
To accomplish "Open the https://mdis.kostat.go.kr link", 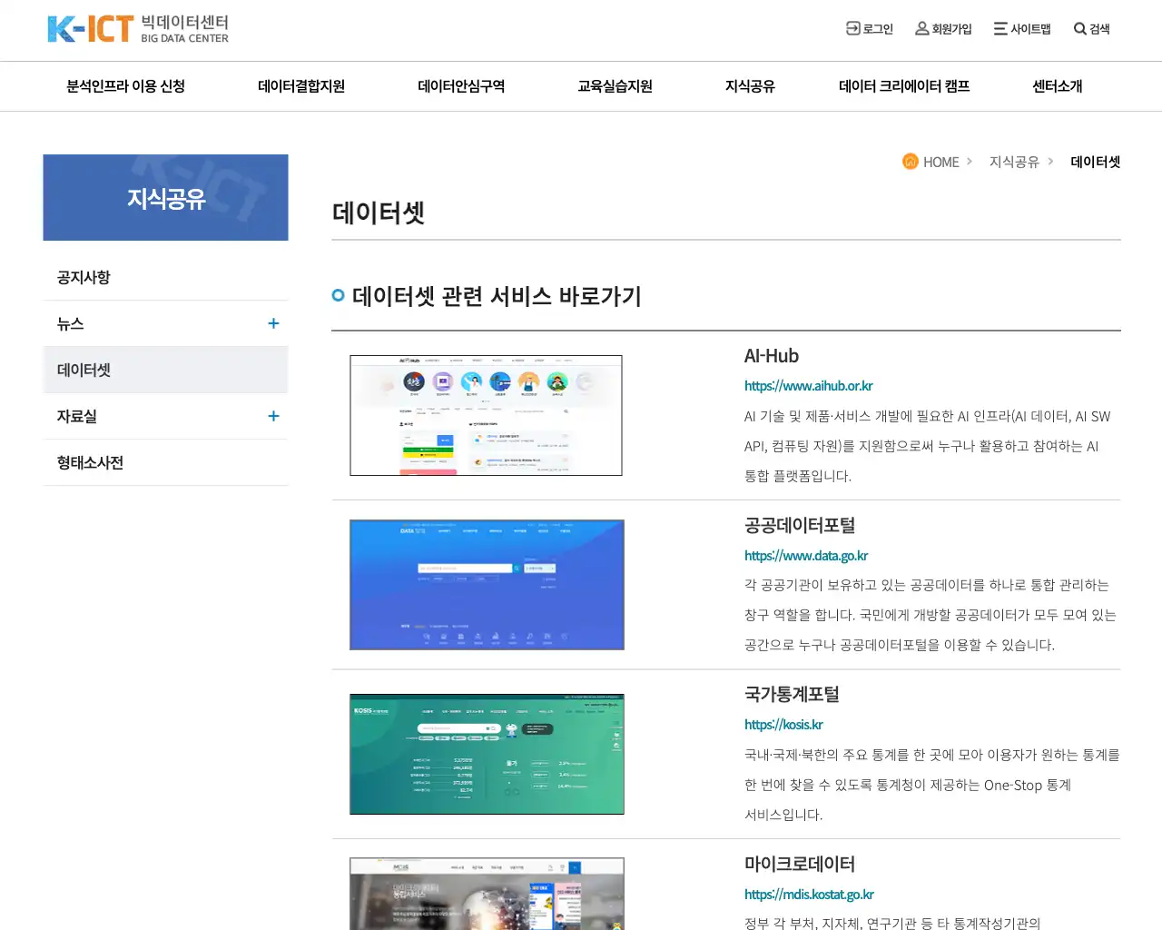I will click(x=809, y=895).
